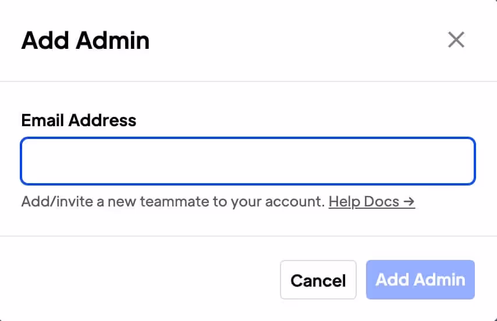This screenshot has width=497, height=321.
Task: Click the Email Address field label
Action: click(x=79, y=120)
